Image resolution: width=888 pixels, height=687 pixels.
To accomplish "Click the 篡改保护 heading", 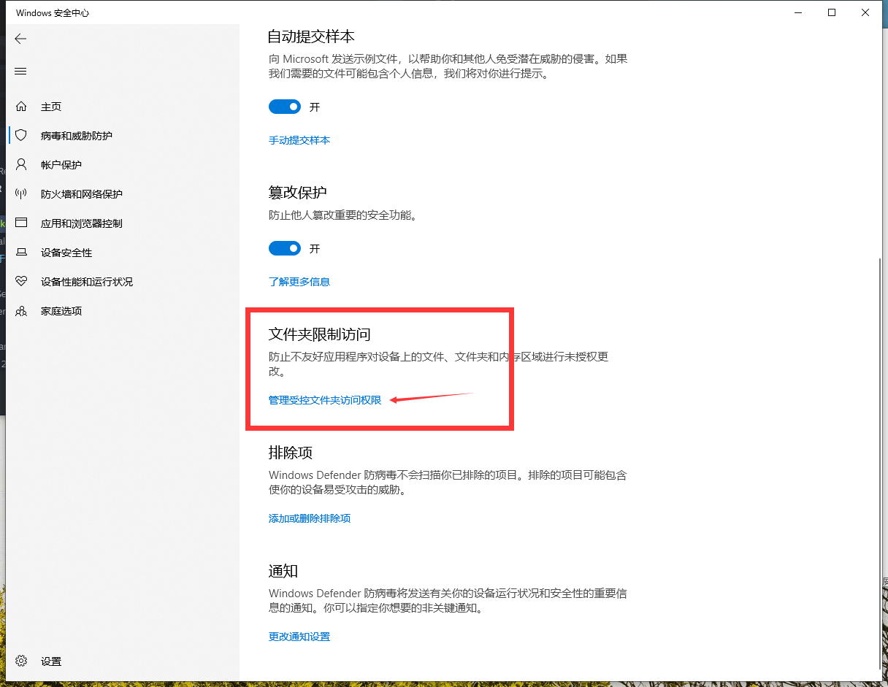I will point(298,193).
